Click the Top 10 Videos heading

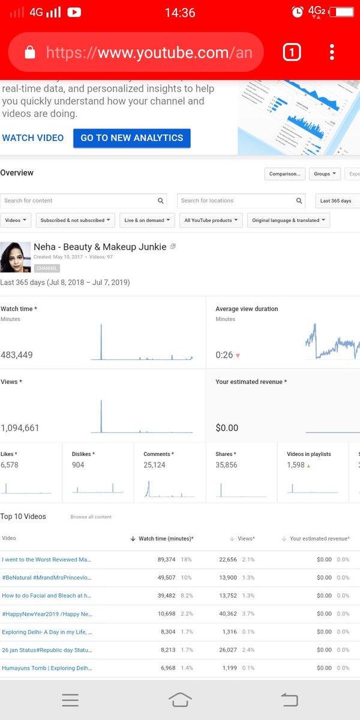[23, 517]
